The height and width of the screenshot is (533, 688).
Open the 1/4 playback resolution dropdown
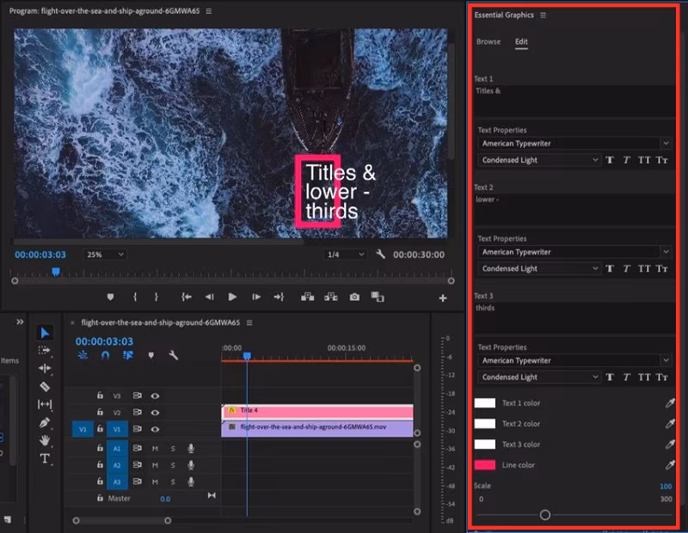tap(345, 254)
